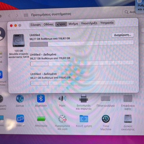Open the Μπαταρία (Battery) icon
The image size is (144, 144).
coord(41,119)
